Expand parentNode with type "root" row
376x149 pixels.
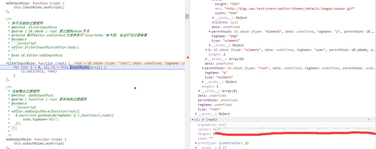coord(203,68)
